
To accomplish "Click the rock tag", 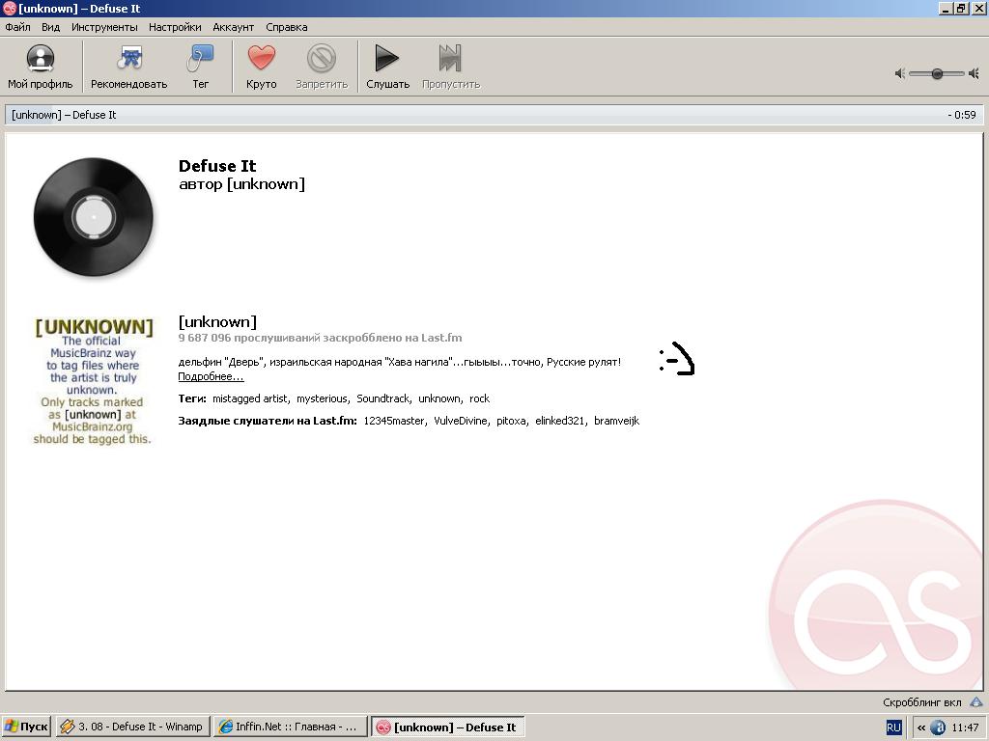I will pyautogui.click(x=479, y=398).
